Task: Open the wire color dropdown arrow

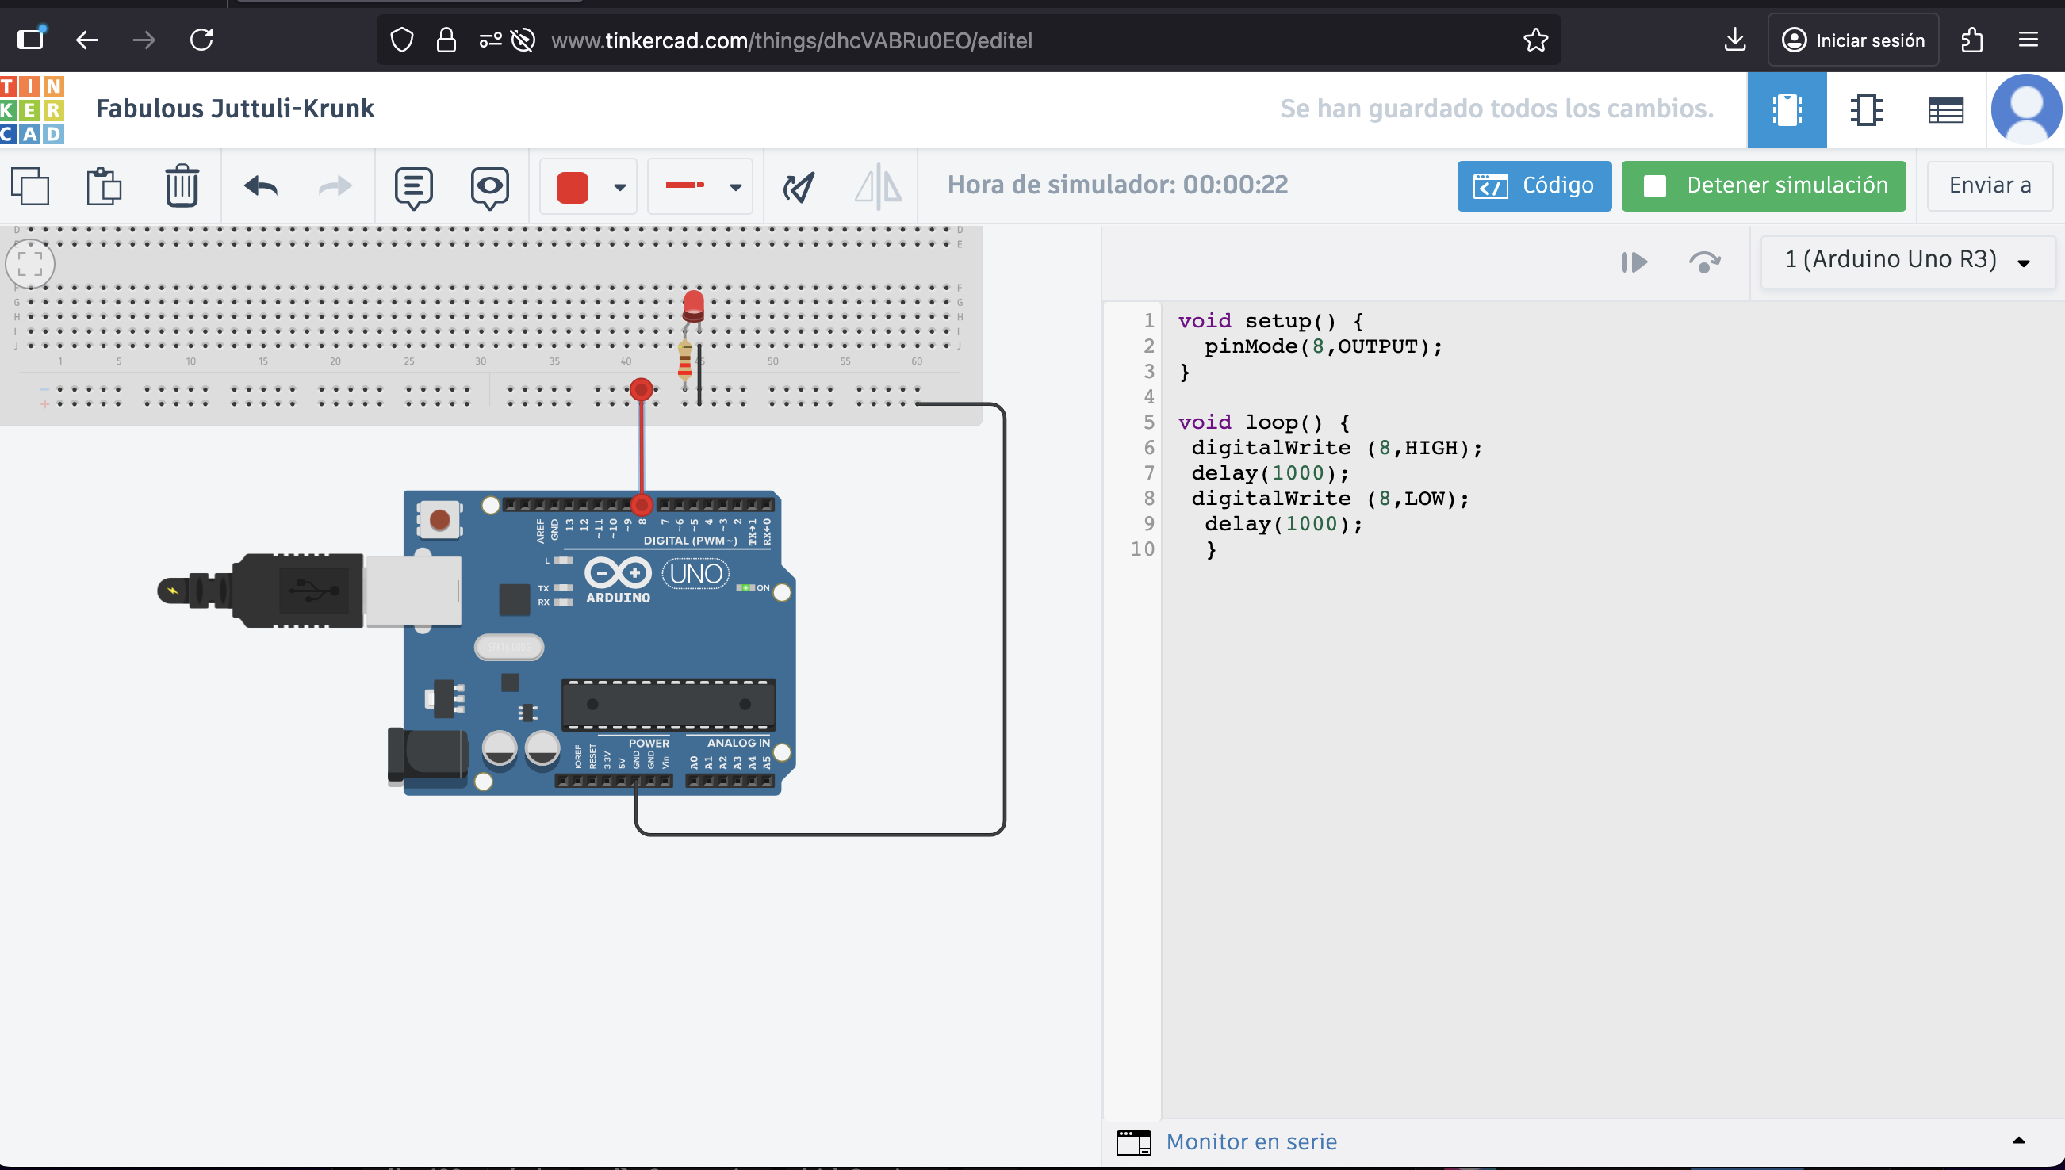Action: click(620, 187)
